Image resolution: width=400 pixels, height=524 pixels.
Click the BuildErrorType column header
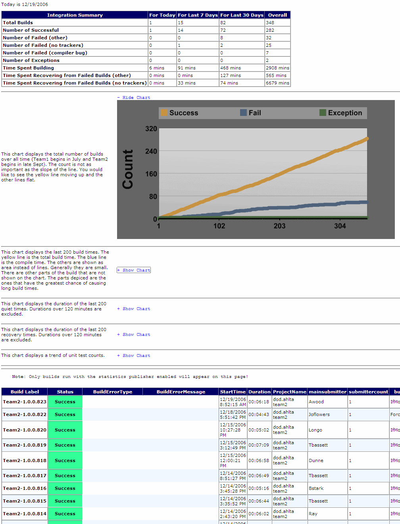click(x=113, y=392)
